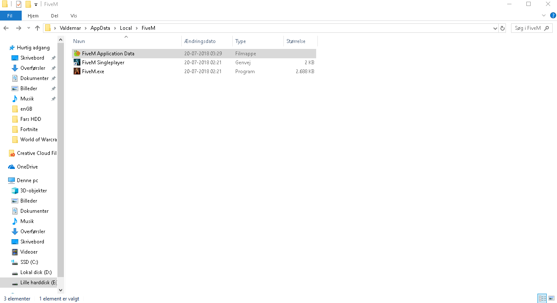This screenshot has width=557, height=303.
Task: Click navigation pane scrollbar down arrow
Action: tap(60, 290)
